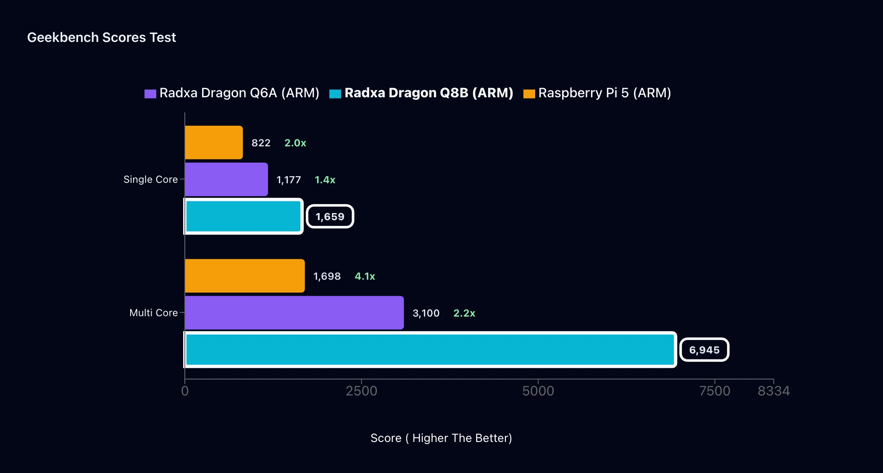Viewport: 883px width, 473px height.
Task: Click the 2500 tick on the score axis
Action: pyautogui.click(x=361, y=391)
